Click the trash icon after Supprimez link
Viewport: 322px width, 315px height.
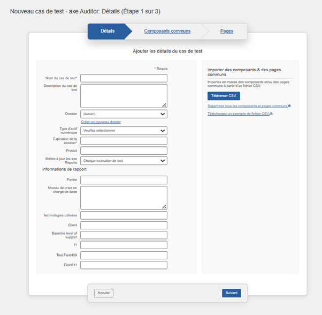coord(289,106)
